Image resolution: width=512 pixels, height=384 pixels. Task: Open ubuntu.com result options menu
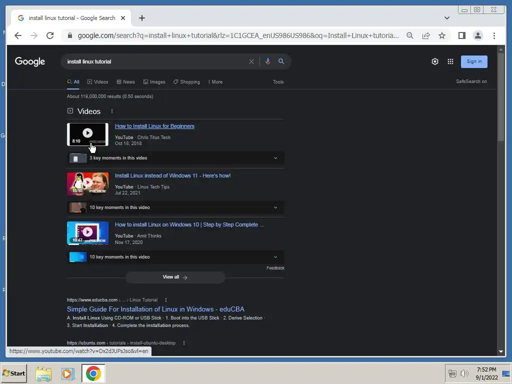click(x=184, y=343)
